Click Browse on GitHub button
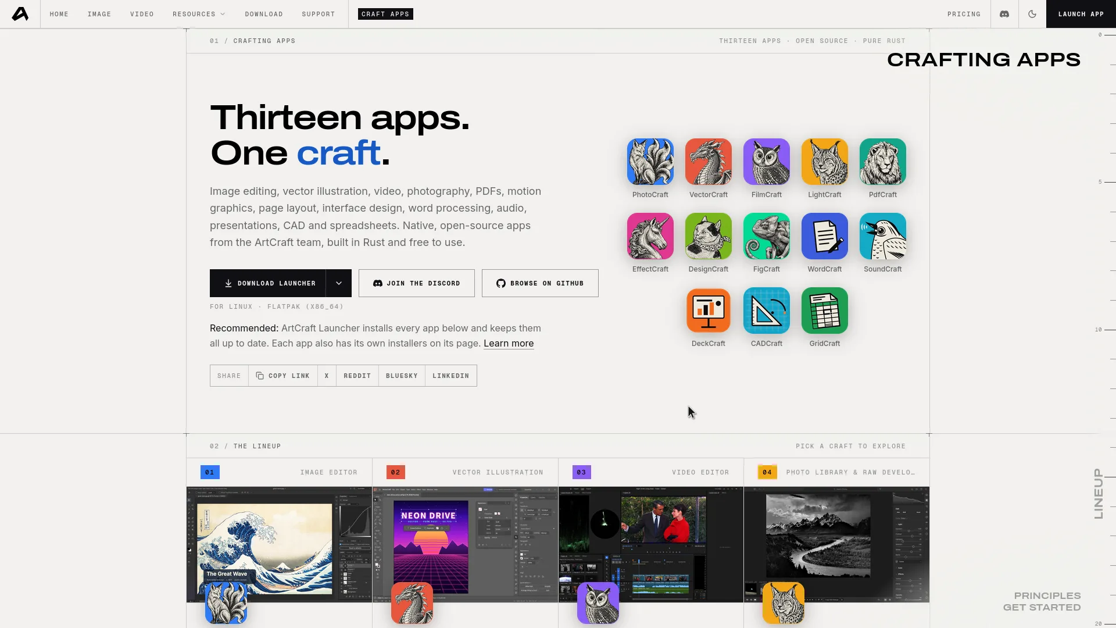Viewport: 1116px width, 628px height. [540, 283]
